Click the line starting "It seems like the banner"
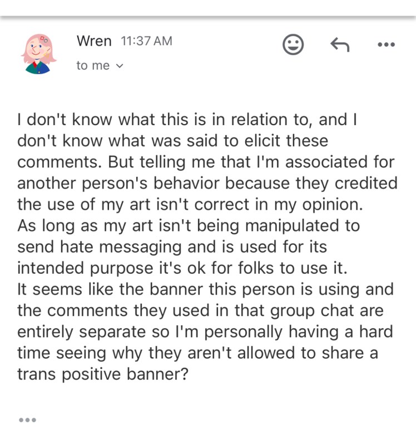 pyautogui.click(x=205, y=289)
